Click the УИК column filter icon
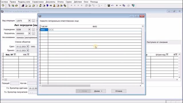This screenshot has height=103, width=183. coord(28,55)
